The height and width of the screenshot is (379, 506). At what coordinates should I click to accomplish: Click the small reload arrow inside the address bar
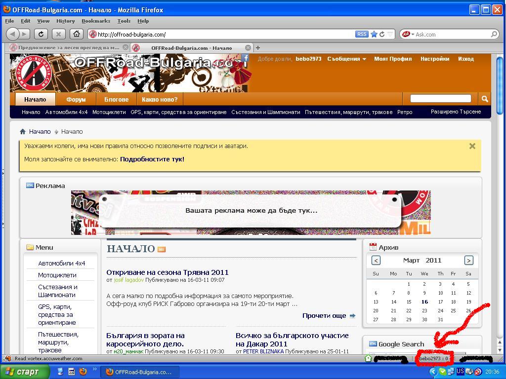[x=382, y=34]
